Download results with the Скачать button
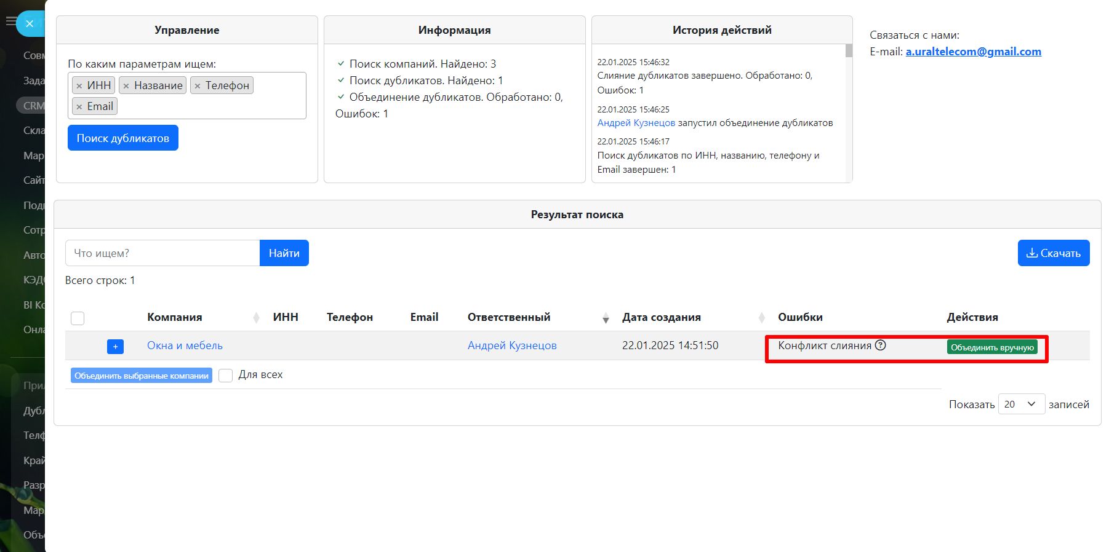This screenshot has width=1109, height=552. click(1053, 253)
